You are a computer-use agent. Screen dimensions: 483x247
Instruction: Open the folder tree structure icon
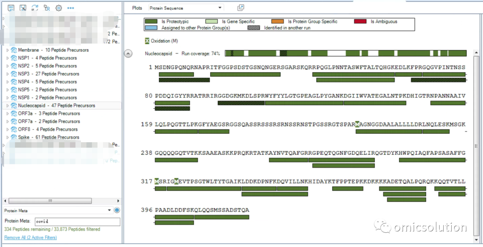tap(47, 8)
